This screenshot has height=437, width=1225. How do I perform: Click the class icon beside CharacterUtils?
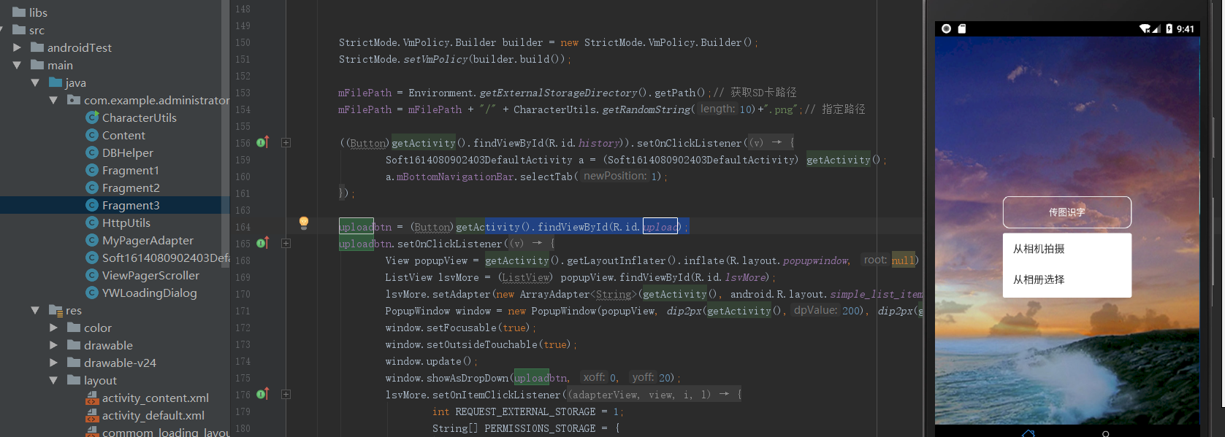tap(92, 117)
